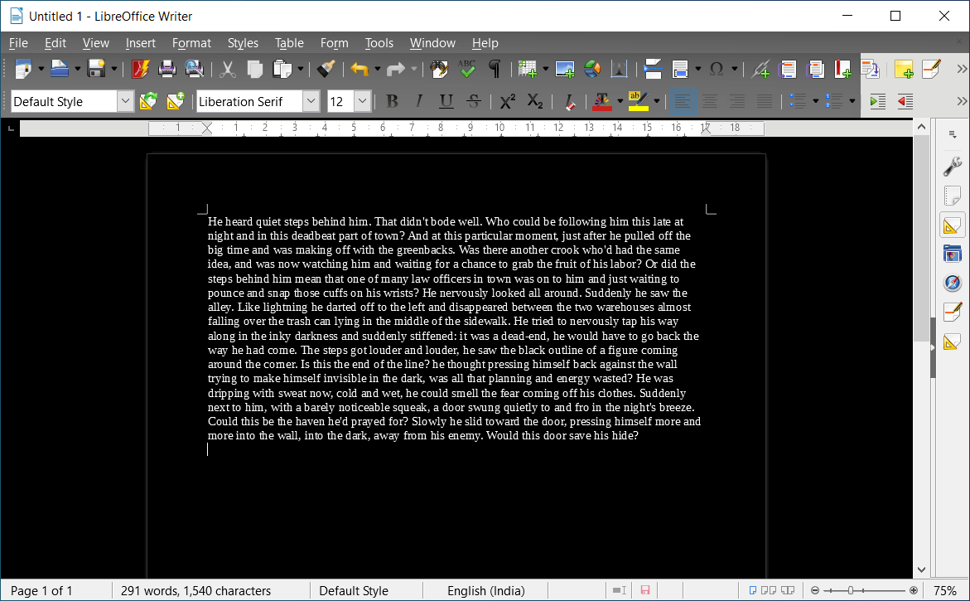Set alignment to Justified
The height and width of the screenshot is (601, 970).
click(x=764, y=101)
